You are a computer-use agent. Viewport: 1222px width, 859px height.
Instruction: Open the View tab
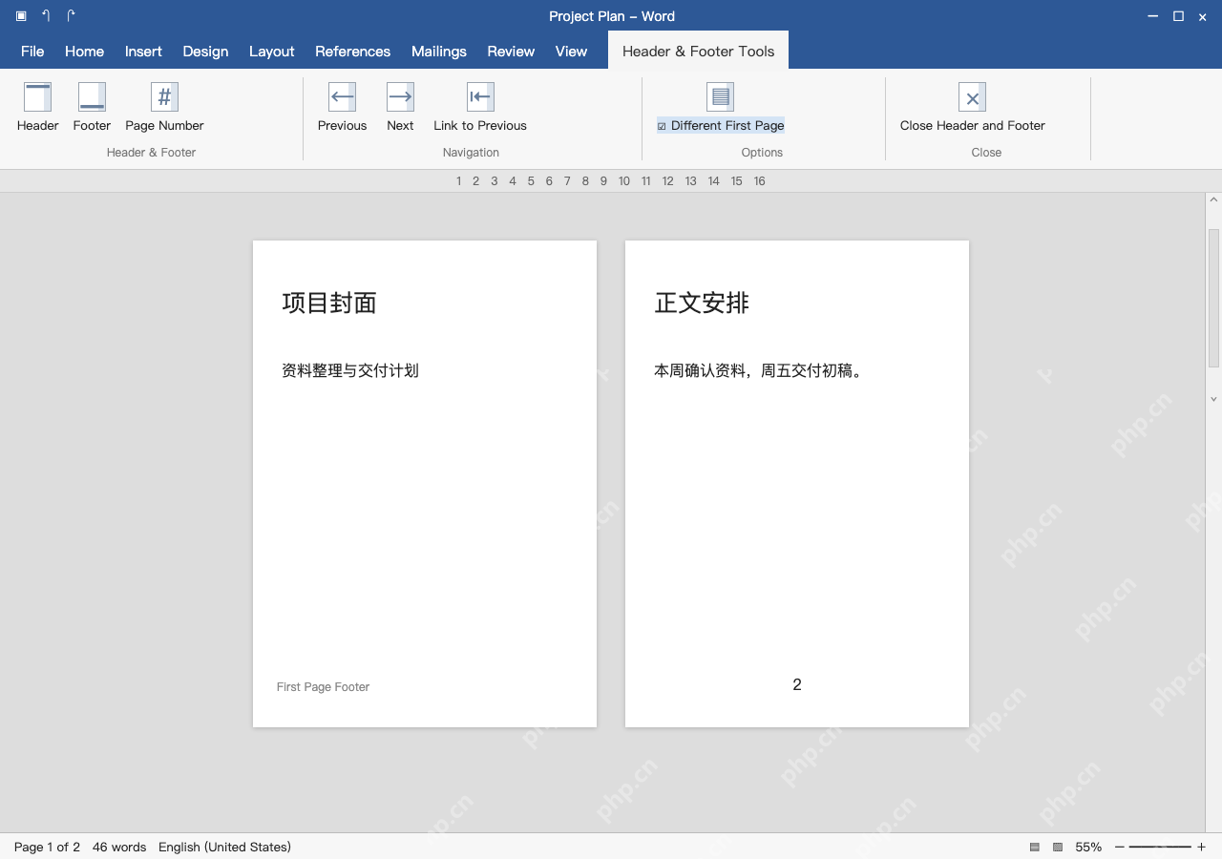click(571, 52)
